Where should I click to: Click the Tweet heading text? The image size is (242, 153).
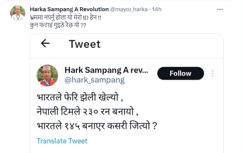pos(85,44)
